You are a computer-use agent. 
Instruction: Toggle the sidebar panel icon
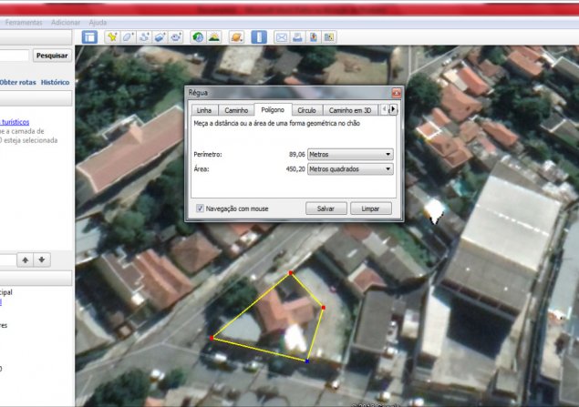tap(89, 37)
